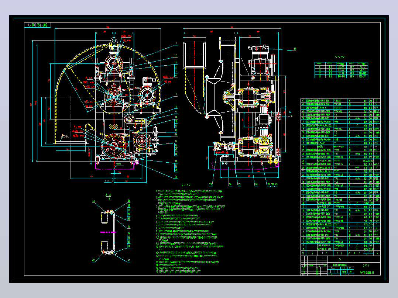The image size is (398, 298).
Task: Click balloon number 31 in section A-A
Action: pyautogui.click(x=129, y=201)
